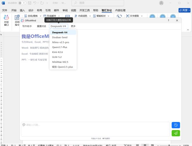Select Mimo-v2.5-pro model

click(x=63, y=42)
